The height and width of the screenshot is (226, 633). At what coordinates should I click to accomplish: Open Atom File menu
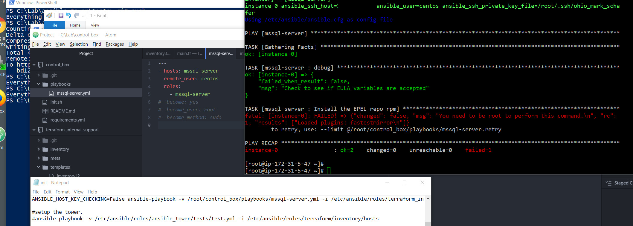click(35, 44)
